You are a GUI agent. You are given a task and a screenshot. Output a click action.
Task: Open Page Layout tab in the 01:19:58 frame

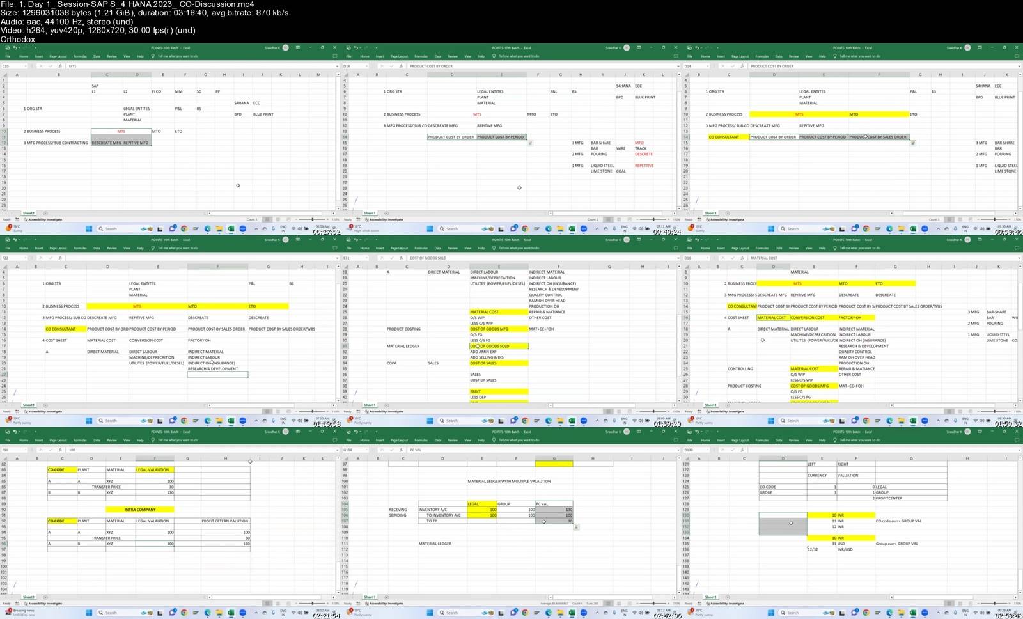(x=58, y=248)
